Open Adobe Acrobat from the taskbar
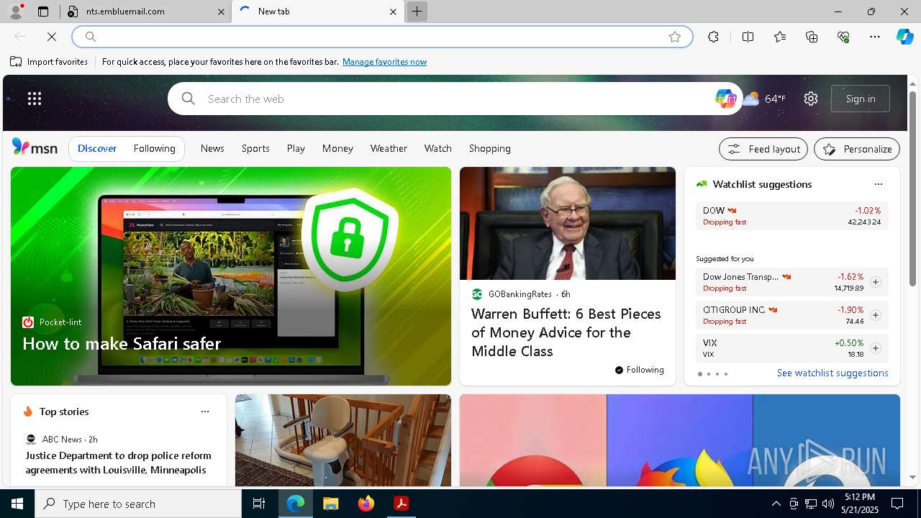Viewport: 921px width, 518px height. (401, 504)
